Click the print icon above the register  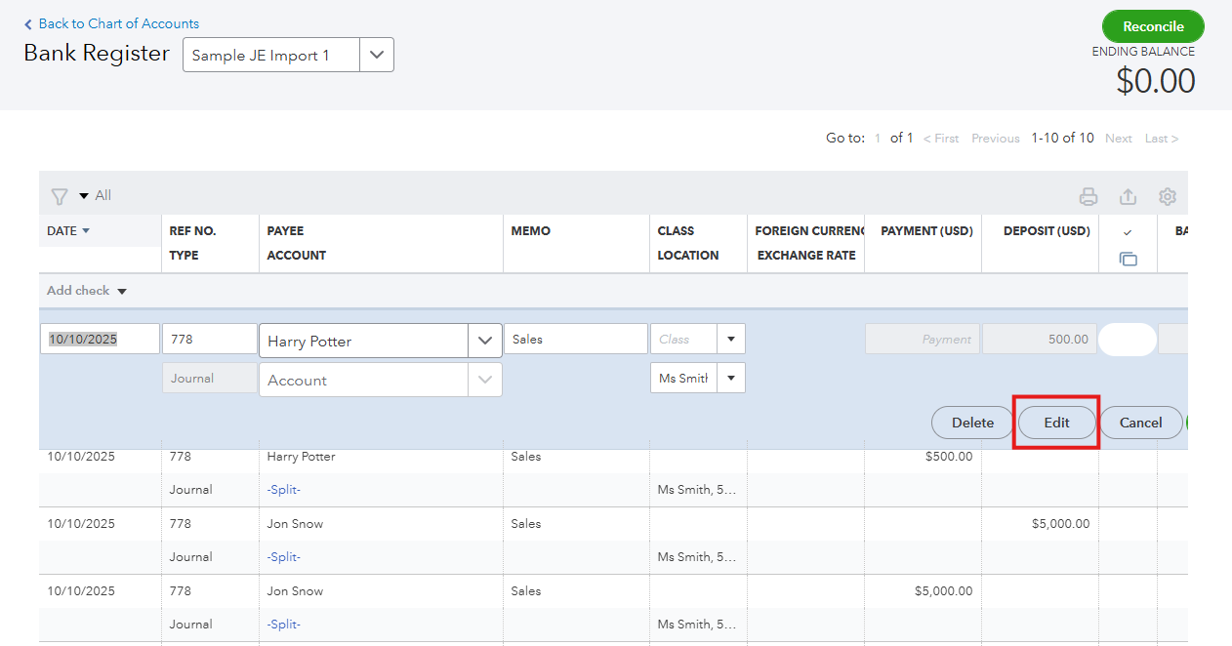pos(1088,197)
